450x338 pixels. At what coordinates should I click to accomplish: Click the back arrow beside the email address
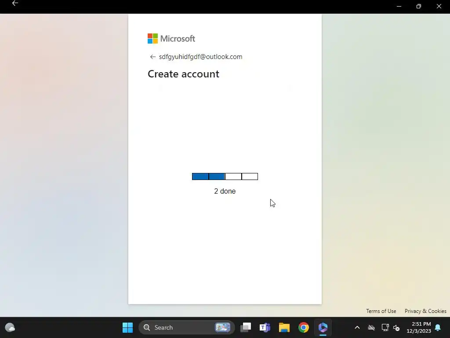(152, 57)
